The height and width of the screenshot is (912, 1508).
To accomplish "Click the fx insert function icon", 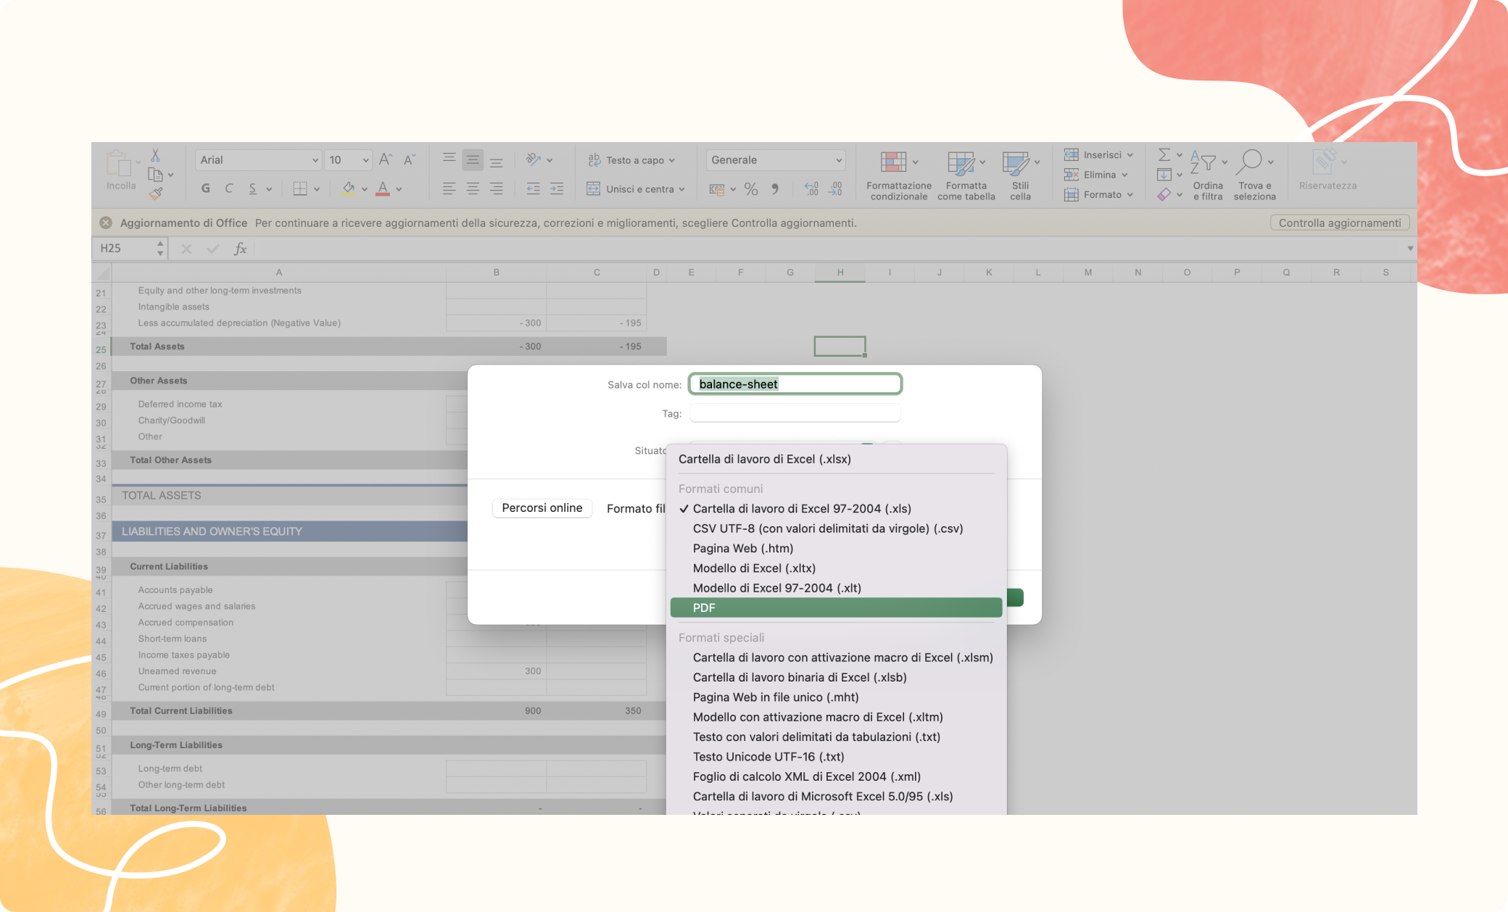I will tap(240, 249).
